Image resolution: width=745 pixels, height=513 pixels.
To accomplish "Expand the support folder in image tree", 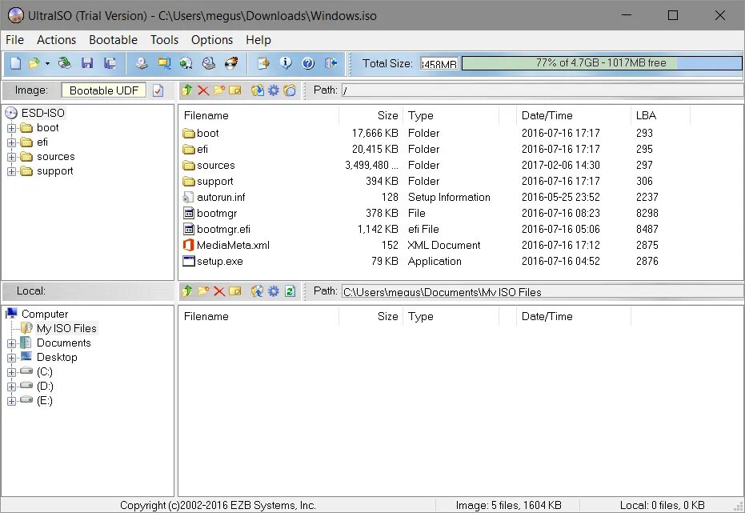I will [x=12, y=171].
